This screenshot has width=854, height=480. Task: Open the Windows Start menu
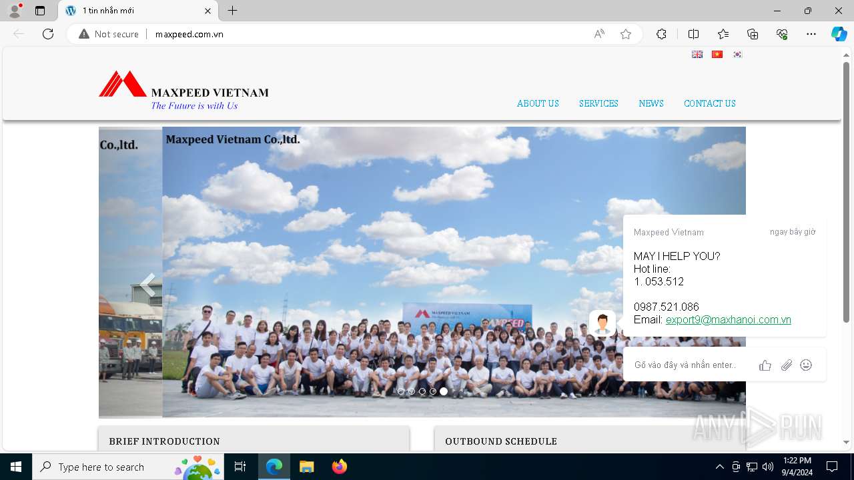16,467
